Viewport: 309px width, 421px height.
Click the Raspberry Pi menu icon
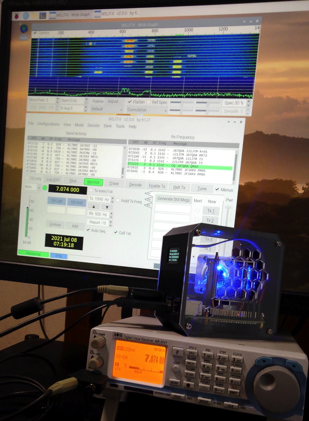click(x=24, y=15)
